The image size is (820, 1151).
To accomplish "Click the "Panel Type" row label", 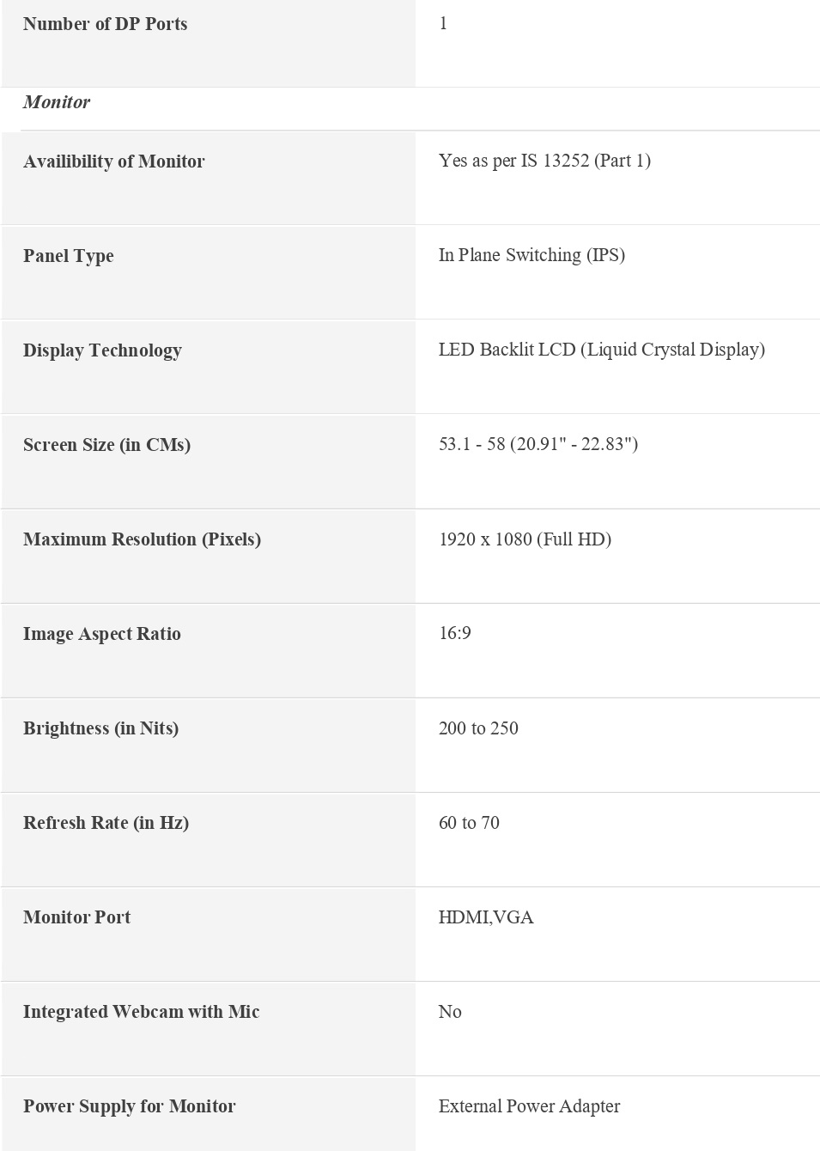I will pos(69,256).
